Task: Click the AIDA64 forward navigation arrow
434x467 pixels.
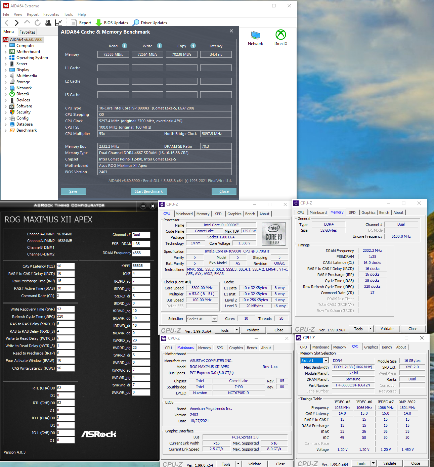Action: (16, 22)
